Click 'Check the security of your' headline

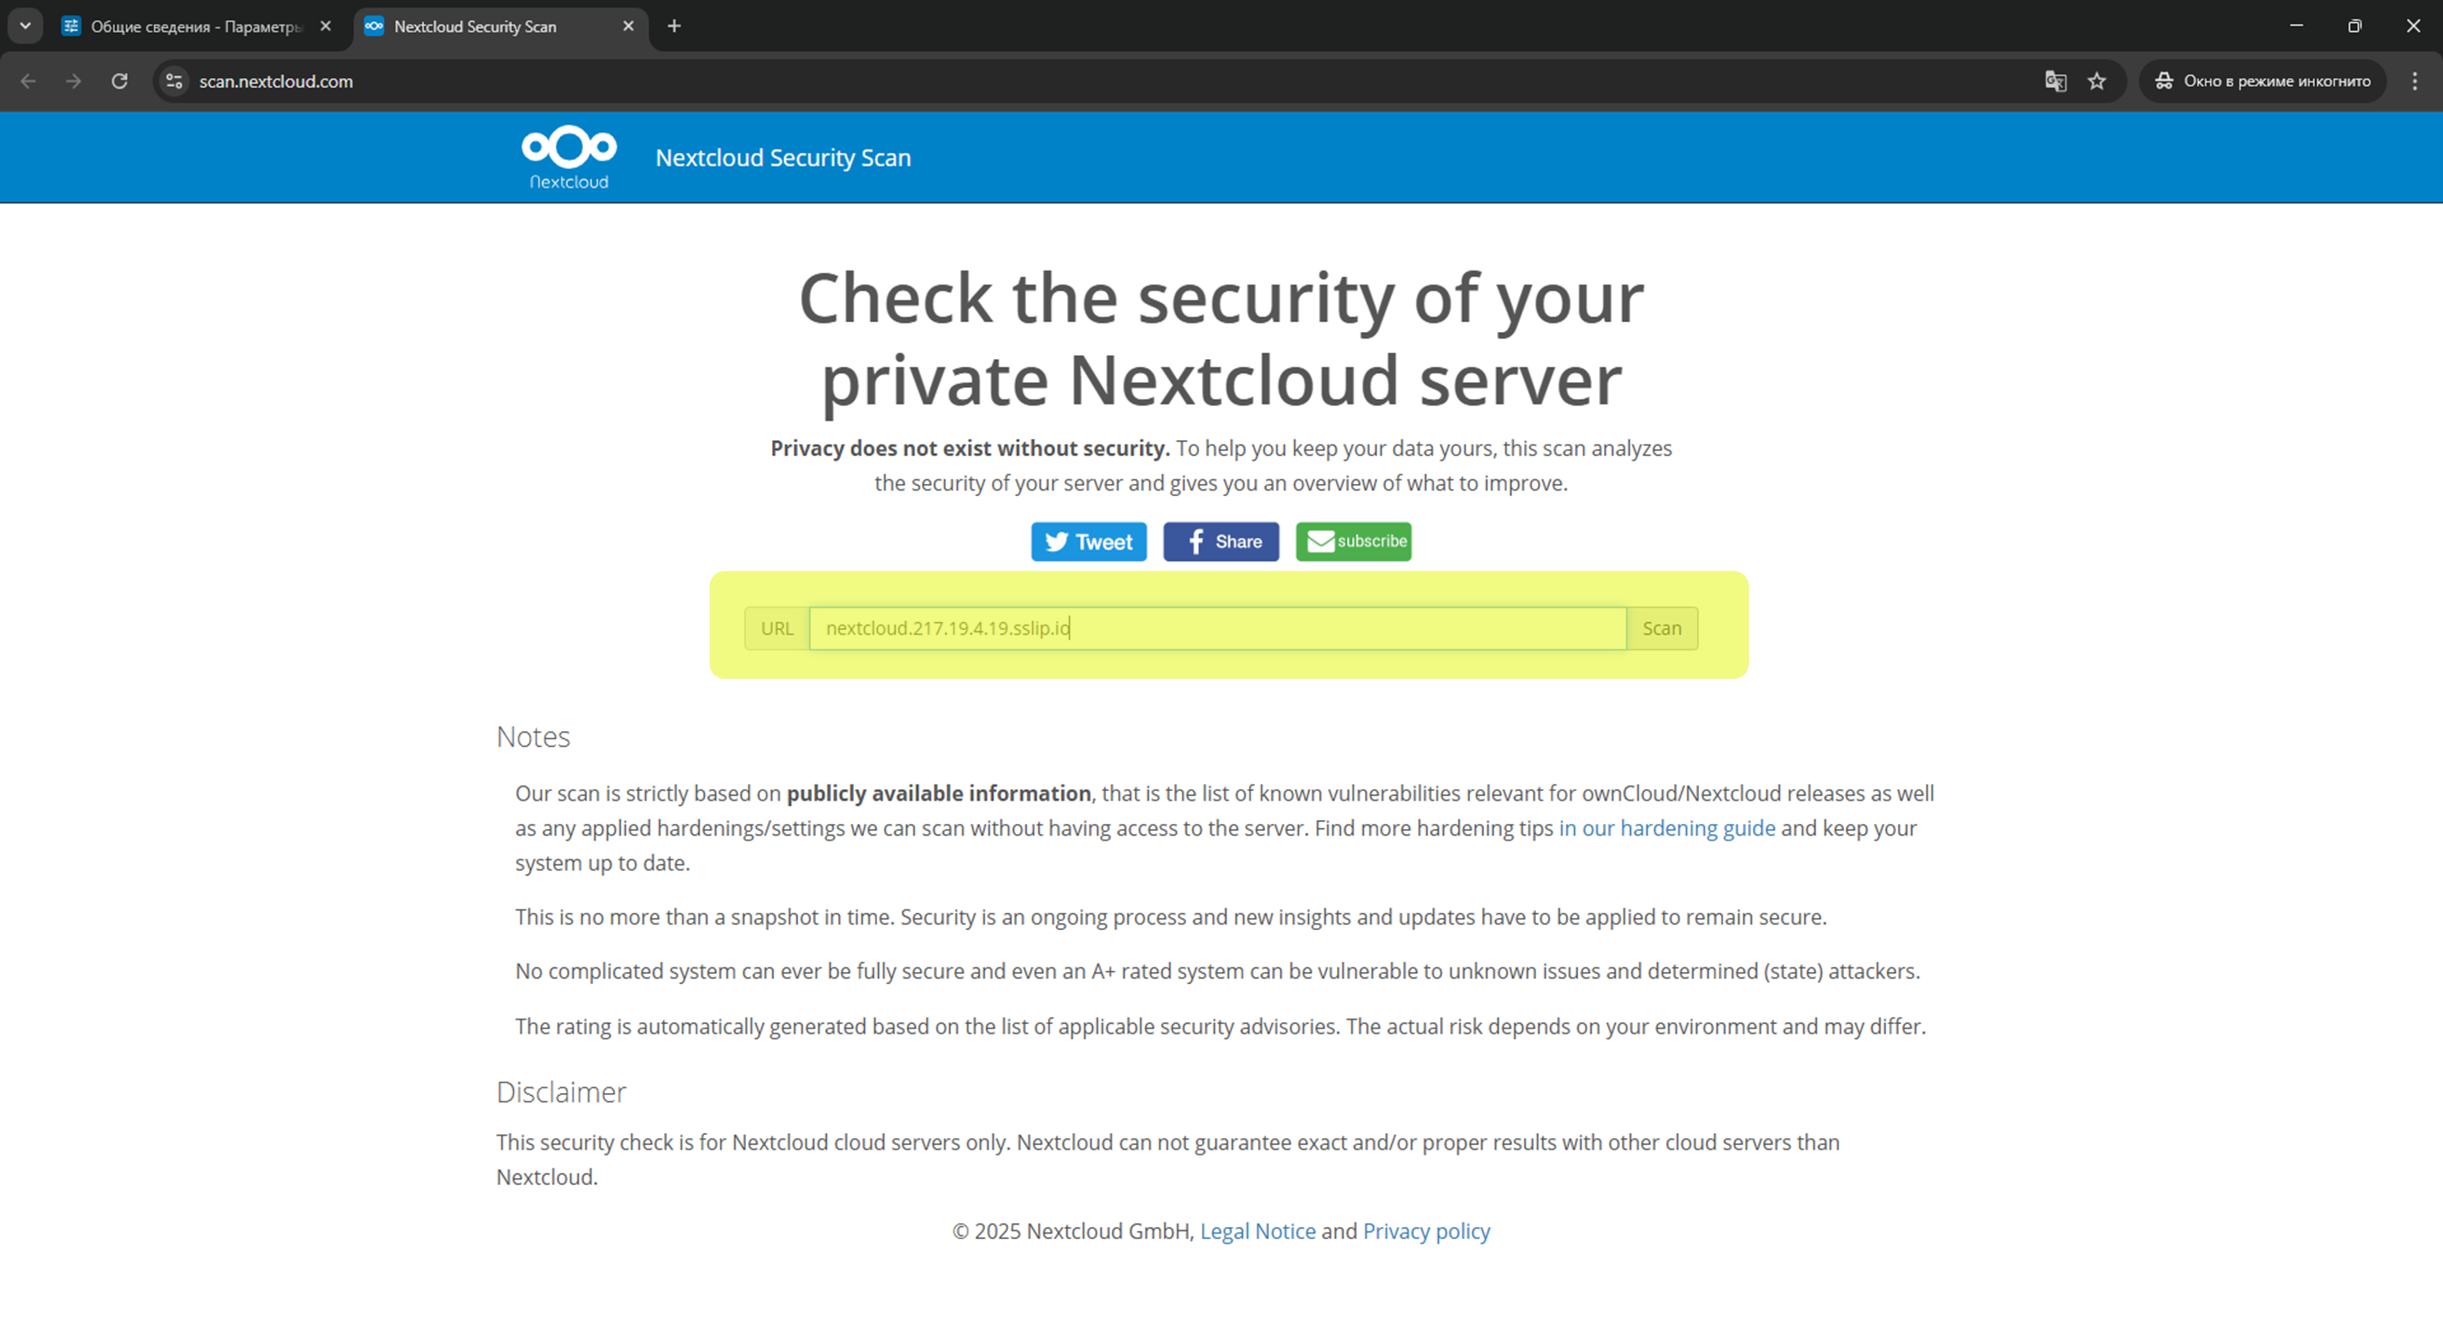(x=1221, y=298)
